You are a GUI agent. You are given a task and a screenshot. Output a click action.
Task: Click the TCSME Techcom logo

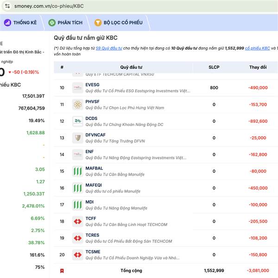[x=78, y=255]
